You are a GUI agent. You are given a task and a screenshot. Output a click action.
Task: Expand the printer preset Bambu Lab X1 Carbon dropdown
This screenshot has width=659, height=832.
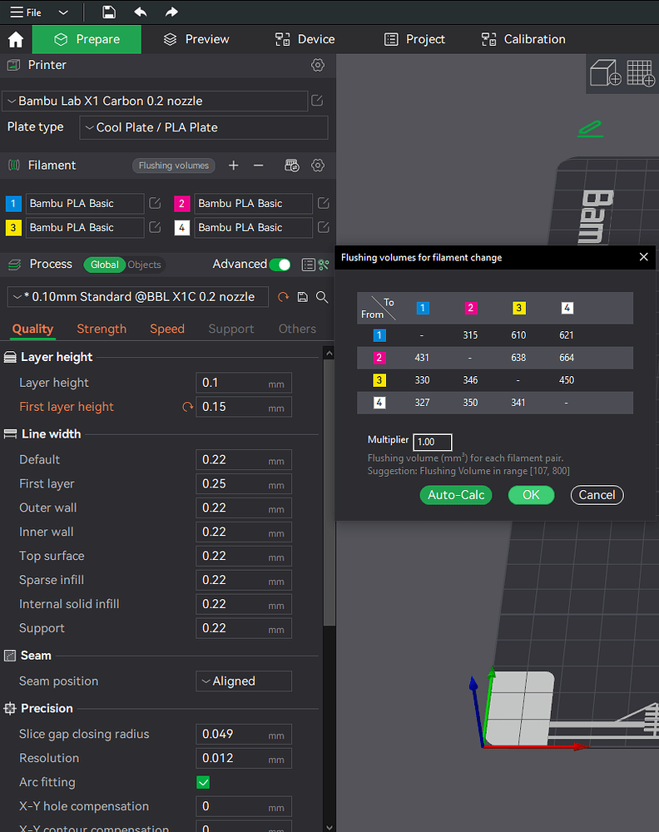(155, 101)
